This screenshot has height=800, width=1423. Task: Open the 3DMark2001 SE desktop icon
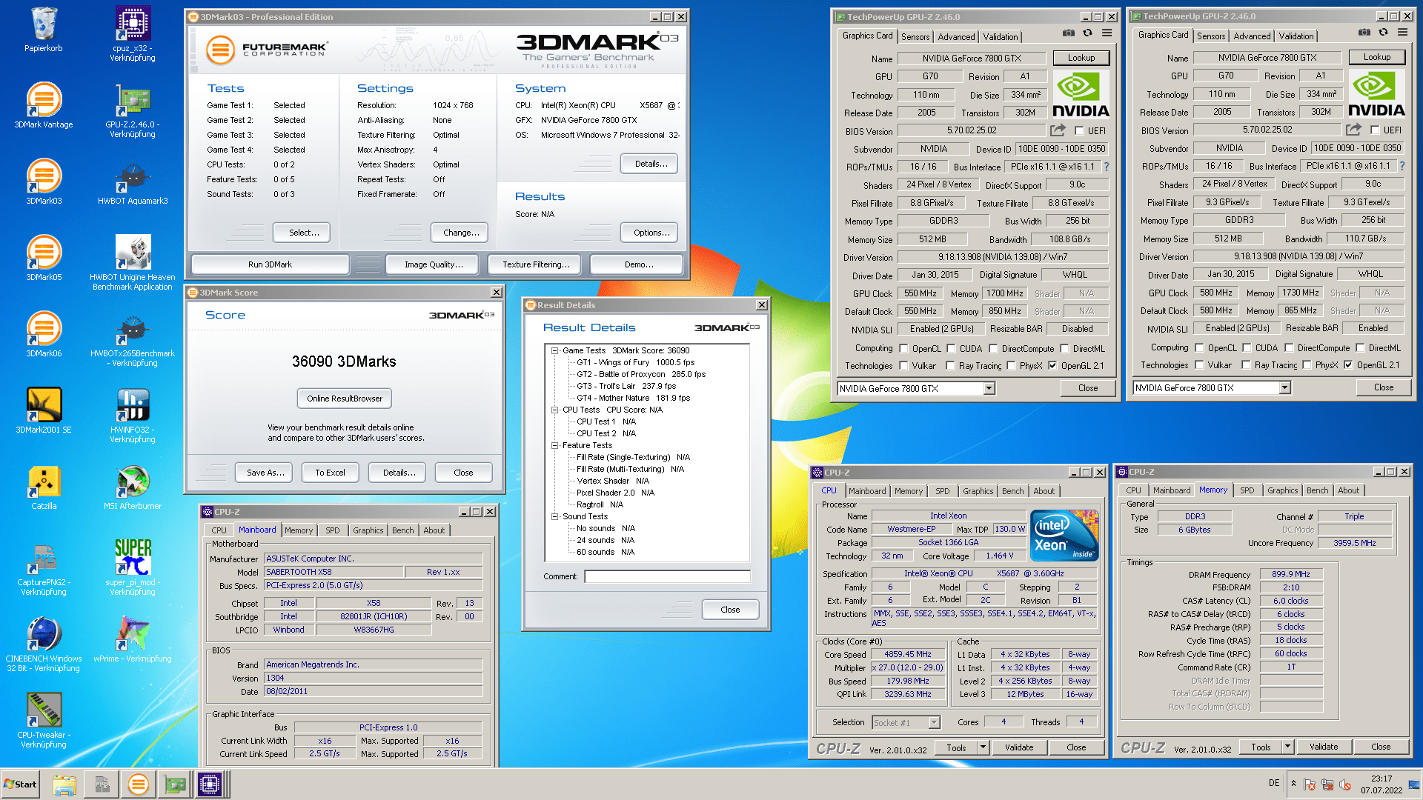click(44, 410)
